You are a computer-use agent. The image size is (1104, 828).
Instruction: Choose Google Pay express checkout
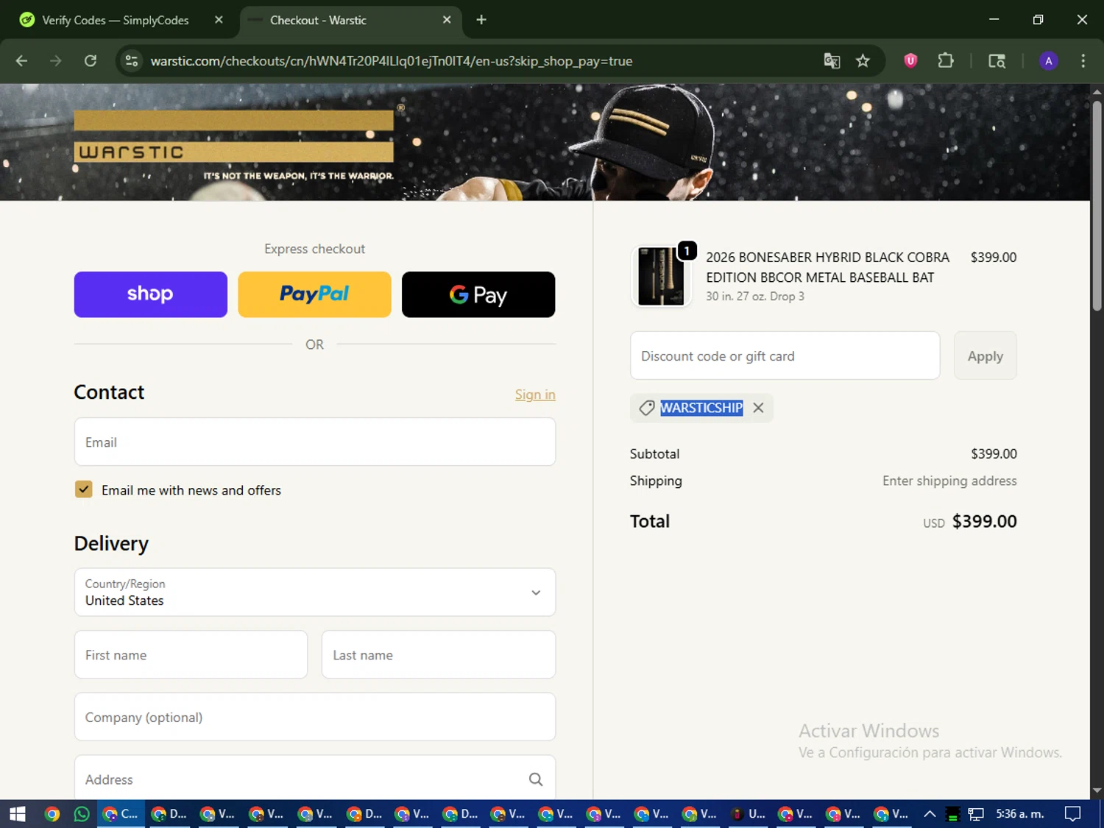(478, 294)
